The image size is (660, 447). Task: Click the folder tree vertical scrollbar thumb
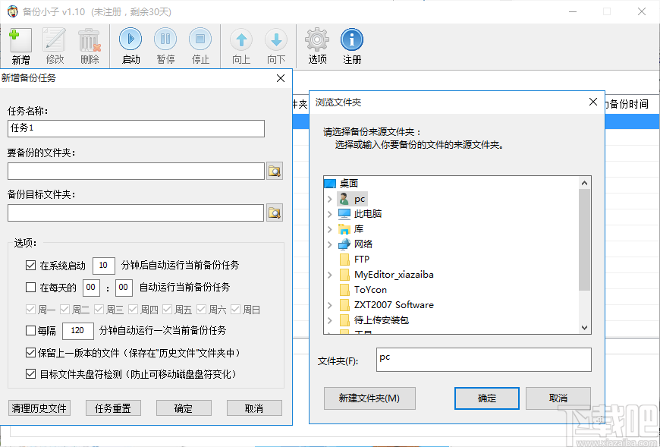(584, 240)
